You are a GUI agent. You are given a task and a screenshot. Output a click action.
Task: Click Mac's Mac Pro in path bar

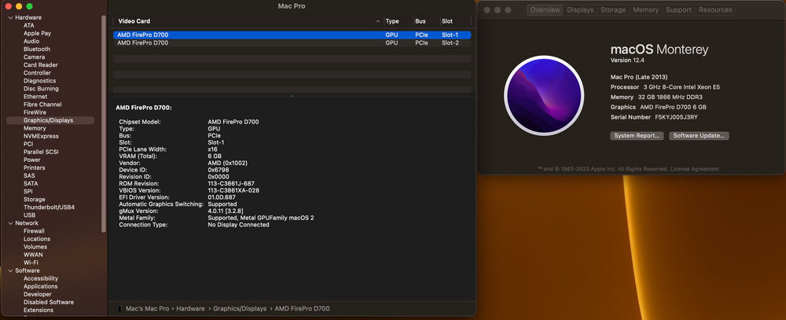pos(148,309)
